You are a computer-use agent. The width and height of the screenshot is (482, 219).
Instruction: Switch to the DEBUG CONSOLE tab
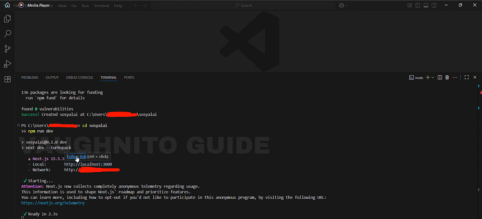pyautogui.click(x=80, y=78)
